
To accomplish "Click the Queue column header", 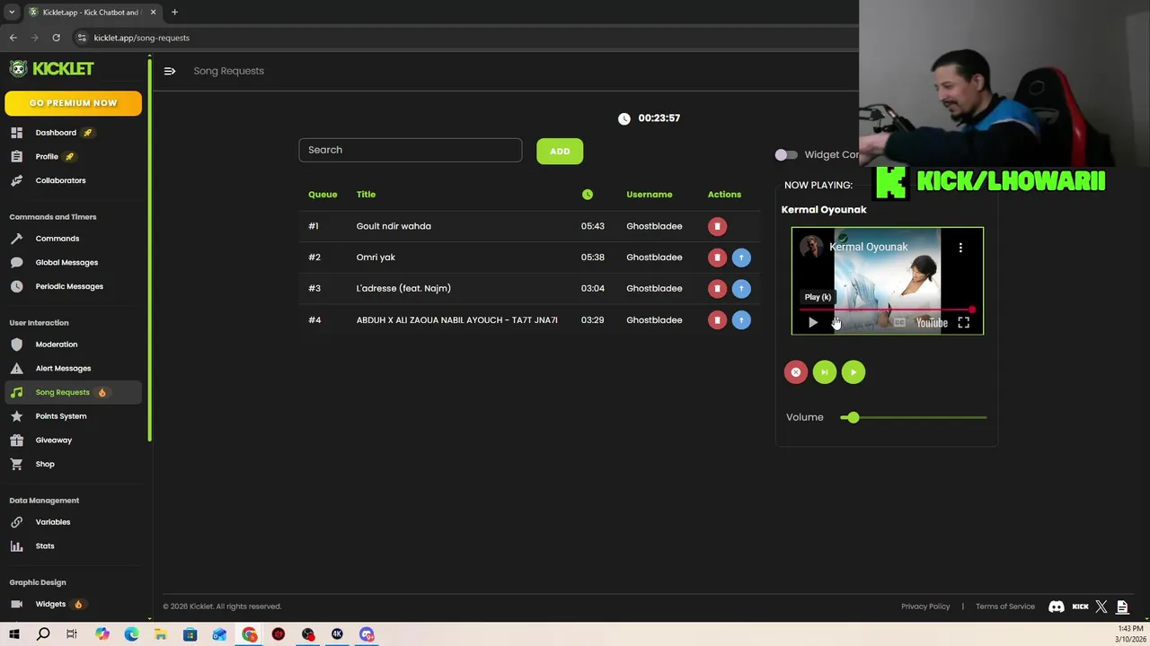I will (x=323, y=195).
